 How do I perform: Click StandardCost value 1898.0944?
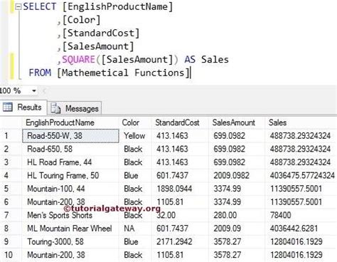180,189
